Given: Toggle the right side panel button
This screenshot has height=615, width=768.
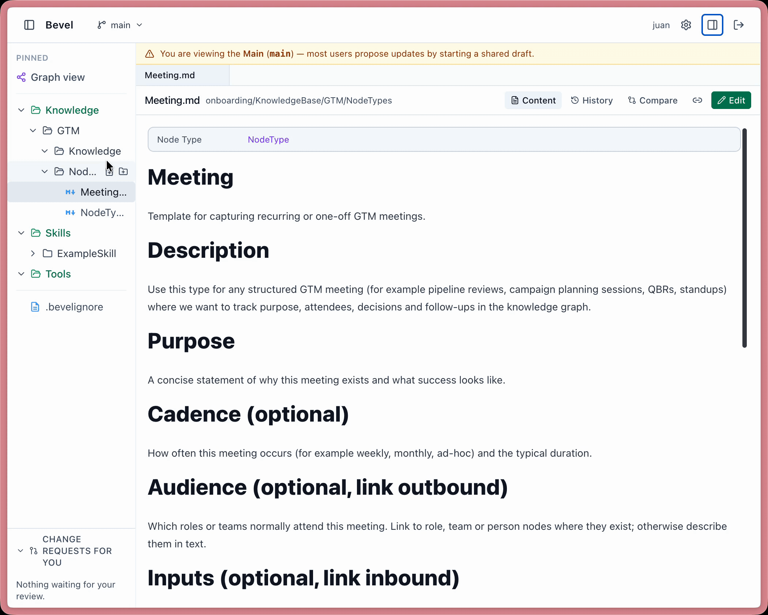Looking at the screenshot, I should 712,25.
